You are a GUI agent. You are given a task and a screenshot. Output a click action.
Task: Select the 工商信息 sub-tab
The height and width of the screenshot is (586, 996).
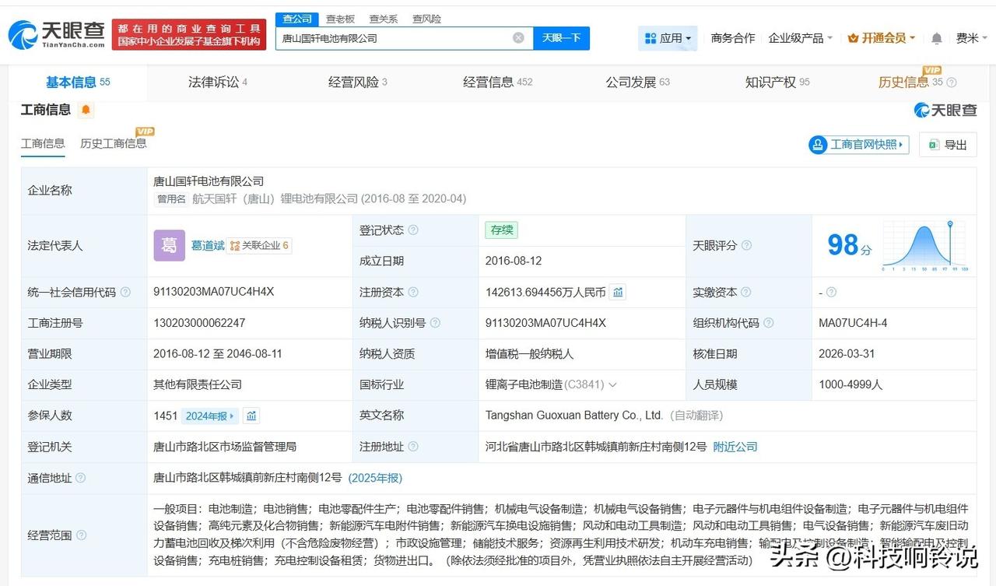tap(43, 143)
